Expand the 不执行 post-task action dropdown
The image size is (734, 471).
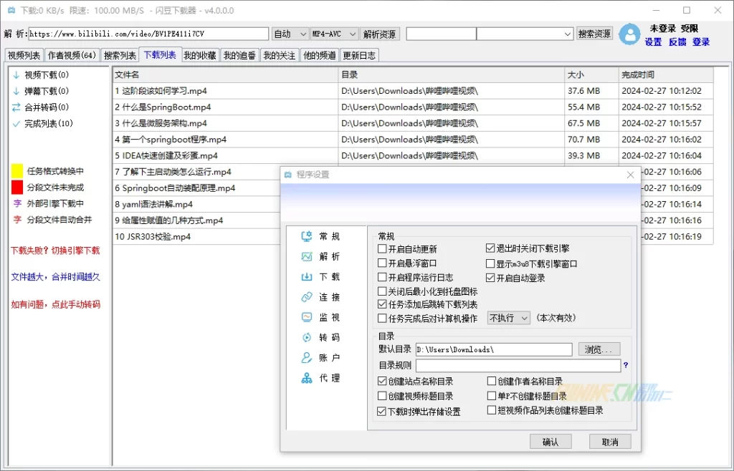pos(508,318)
